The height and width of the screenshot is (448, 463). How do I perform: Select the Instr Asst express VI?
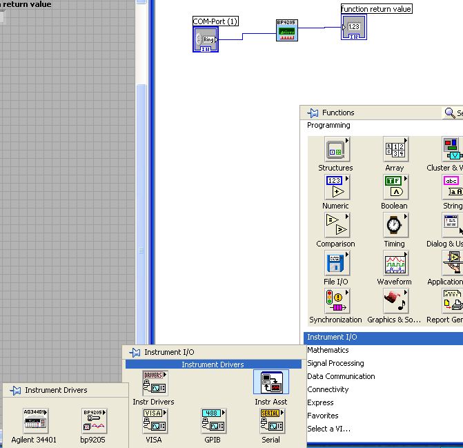(x=271, y=382)
